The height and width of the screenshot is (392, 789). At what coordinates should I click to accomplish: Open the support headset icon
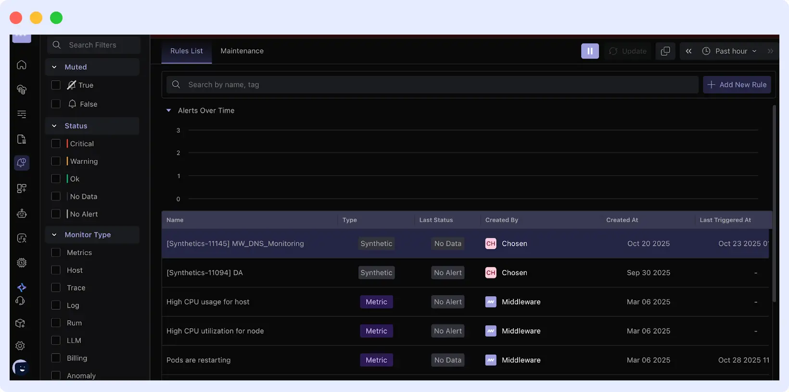(x=20, y=301)
